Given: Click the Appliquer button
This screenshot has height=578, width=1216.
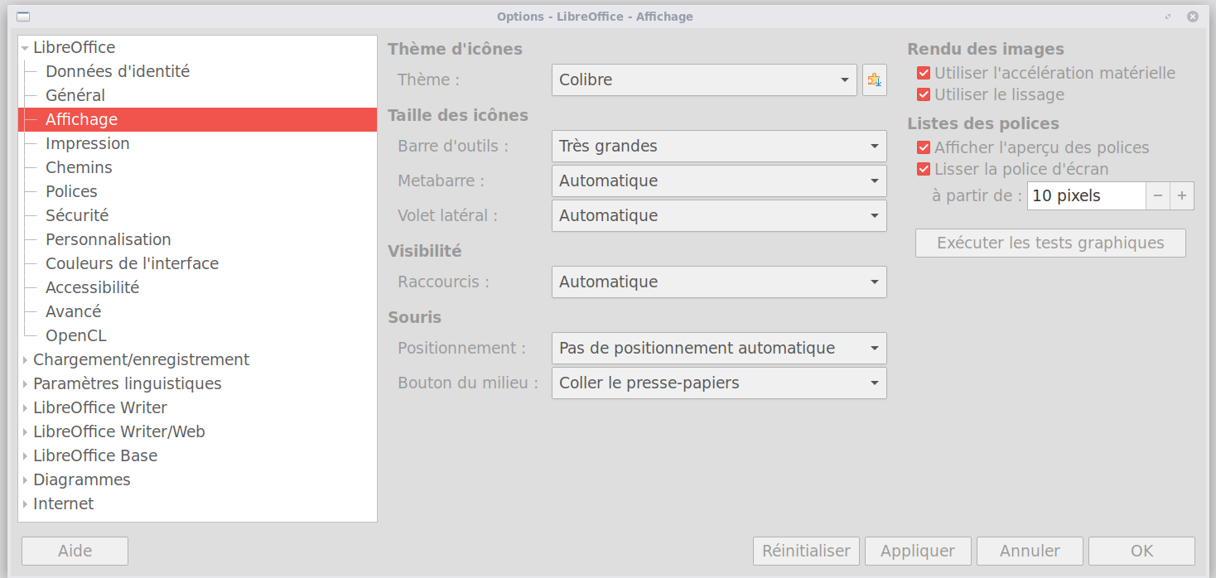Looking at the screenshot, I should 918,551.
